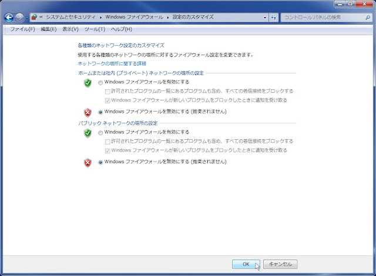Expand arrow after システムとセキュリティ breadcrumb
376x276 pixels.
click(100, 18)
